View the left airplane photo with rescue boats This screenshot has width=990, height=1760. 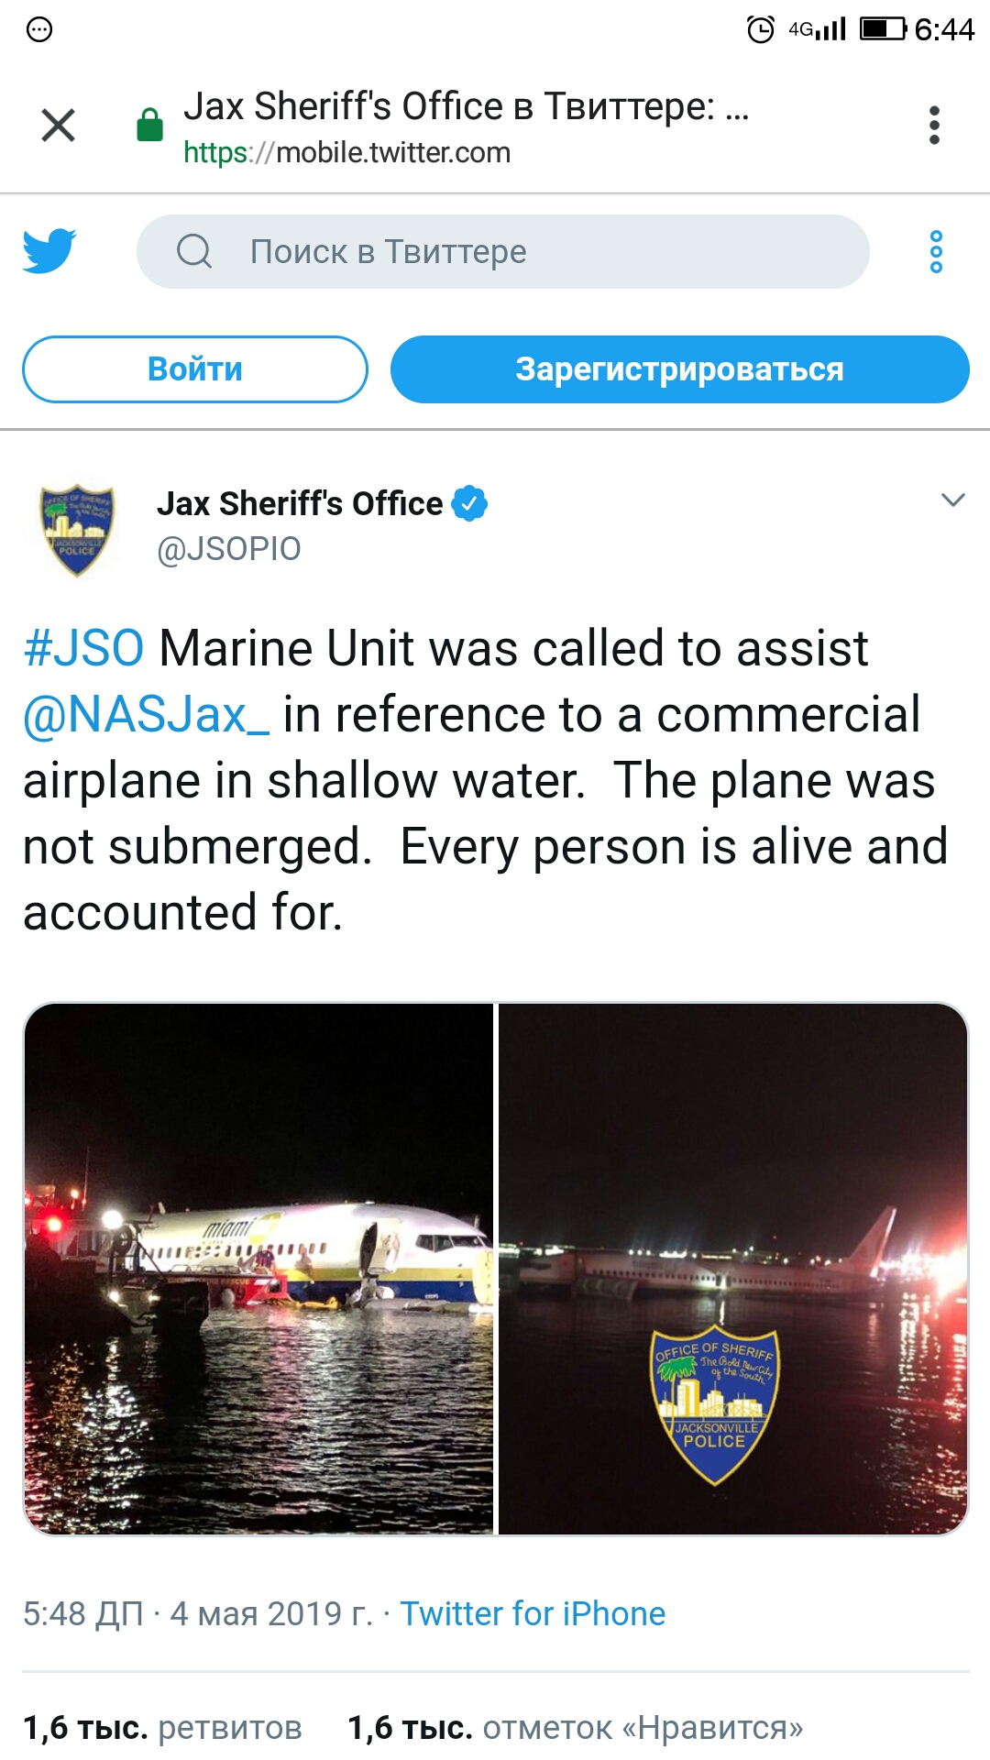point(258,1269)
